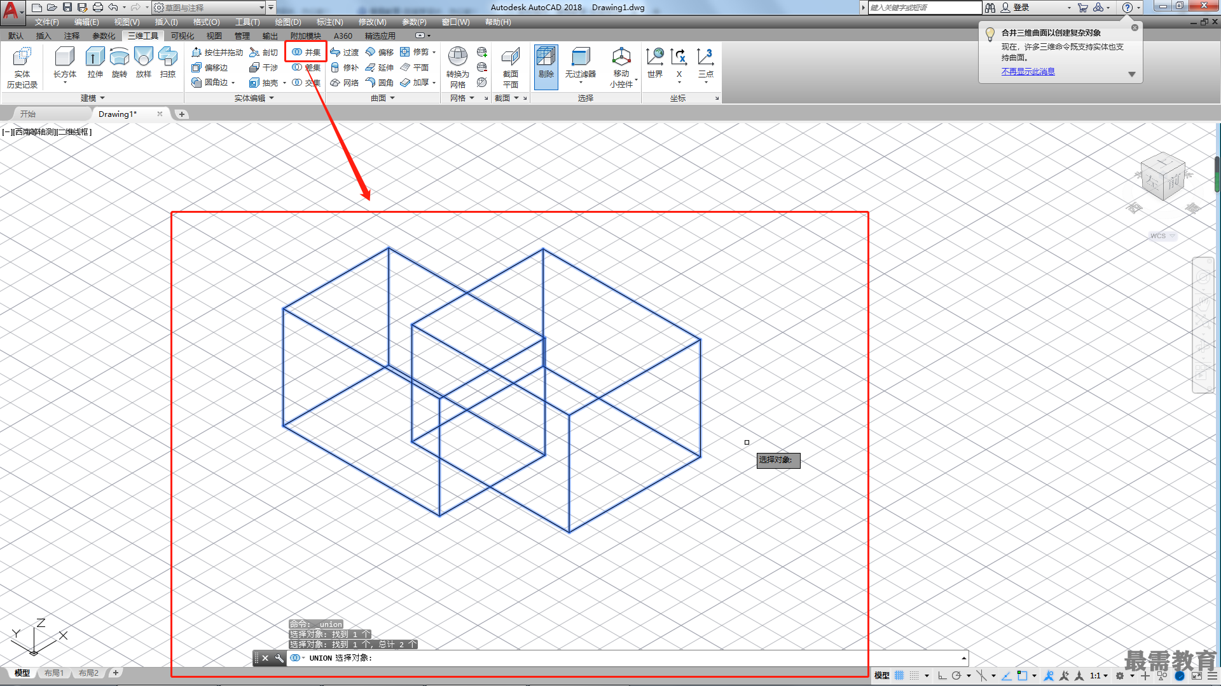Click the 修补 surface patch tool
Viewport: 1221px width, 686px height.
coord(344,67)
